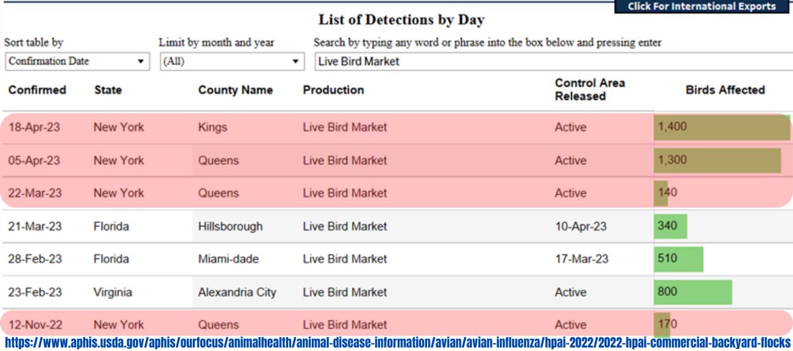Click 'Queens' county in the 05-Apr-23 row

pyautogui.click(x=218, y=160)
